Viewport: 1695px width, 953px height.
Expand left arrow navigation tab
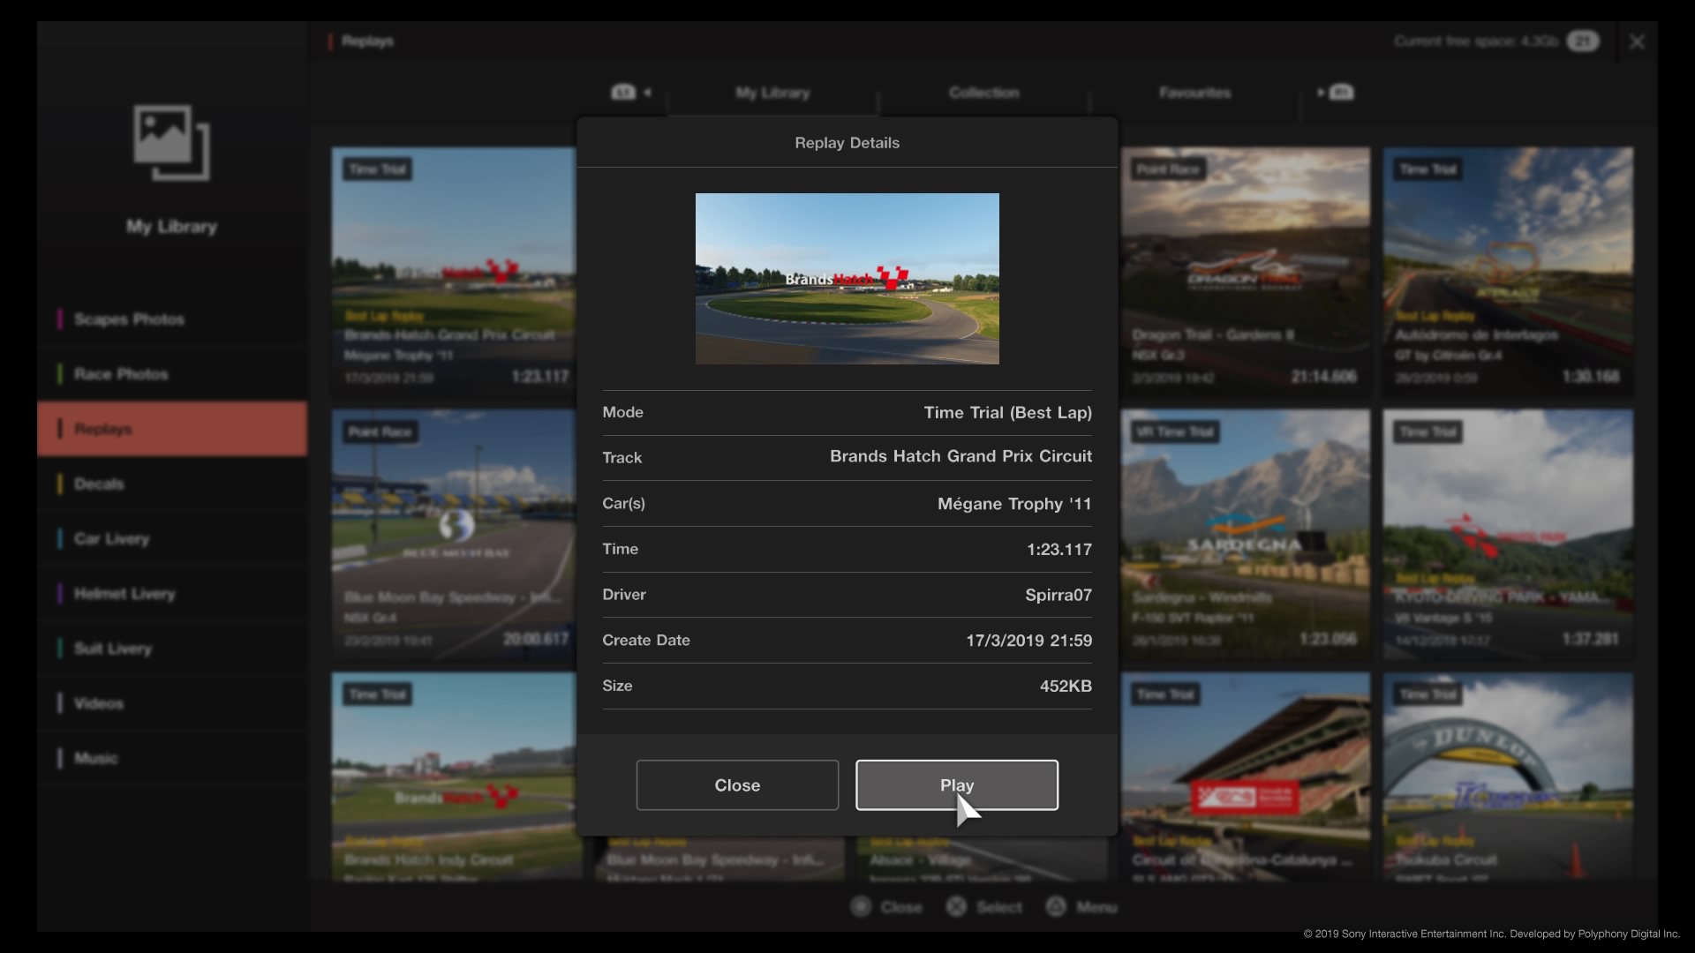[647, 92]
